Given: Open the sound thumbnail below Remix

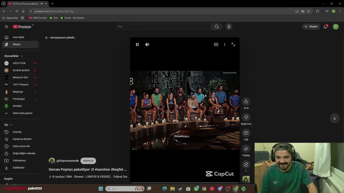Looking at the screenshot, I should point(246,179).
